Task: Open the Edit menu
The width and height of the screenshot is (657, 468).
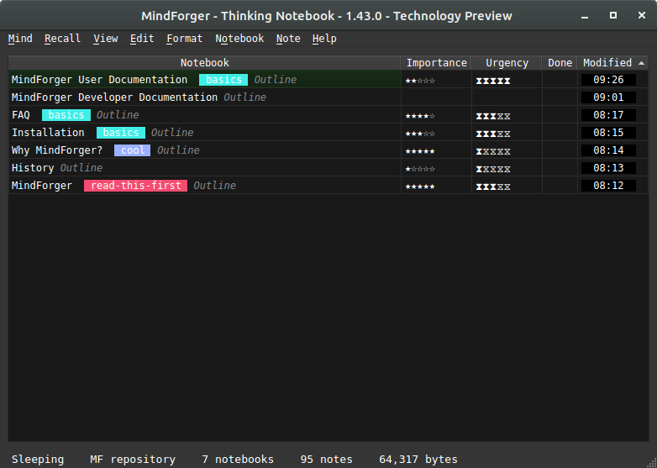Action: pos(142,39)
